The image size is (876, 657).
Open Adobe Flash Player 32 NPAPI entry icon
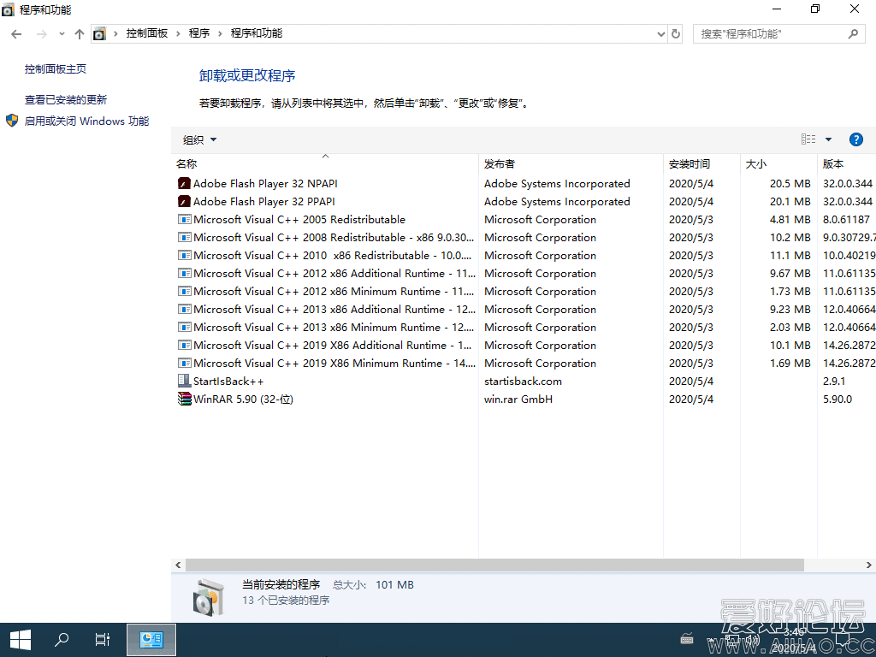pyautogui.click(x=183, y=183)
